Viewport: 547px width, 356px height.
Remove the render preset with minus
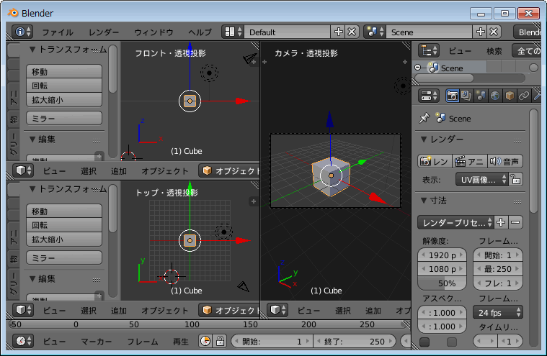515,222
